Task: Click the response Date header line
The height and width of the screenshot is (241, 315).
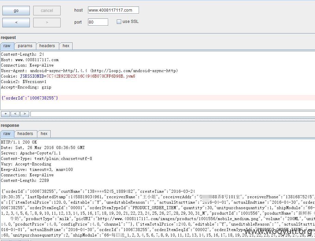Action: click(43, 148)
